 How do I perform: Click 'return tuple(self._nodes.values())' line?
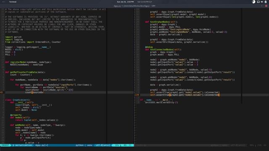(37, 120)
